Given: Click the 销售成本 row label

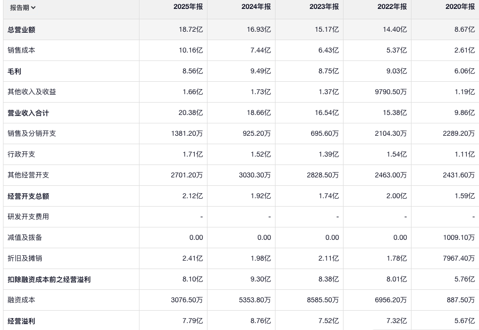Looking at the screenshot, I should click(x=21, y=51).
